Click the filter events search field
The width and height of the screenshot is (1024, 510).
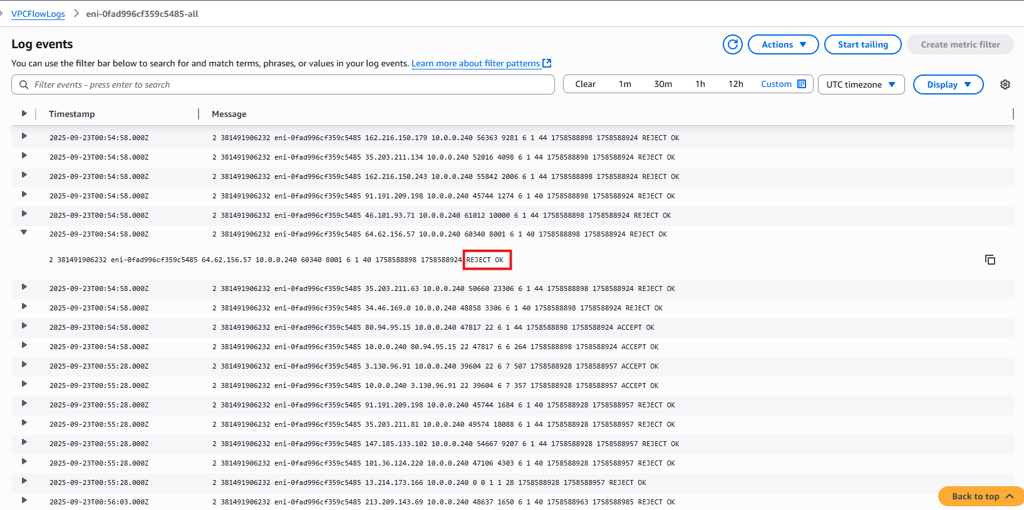288,84
